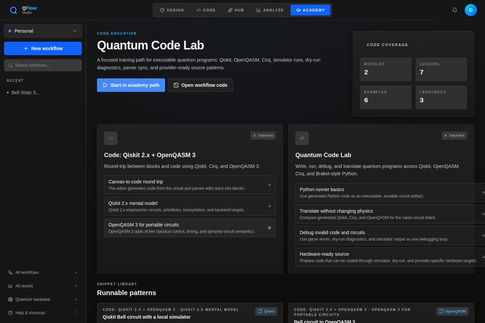Open Debug invalid code and circuits lesson

point(390,236)
